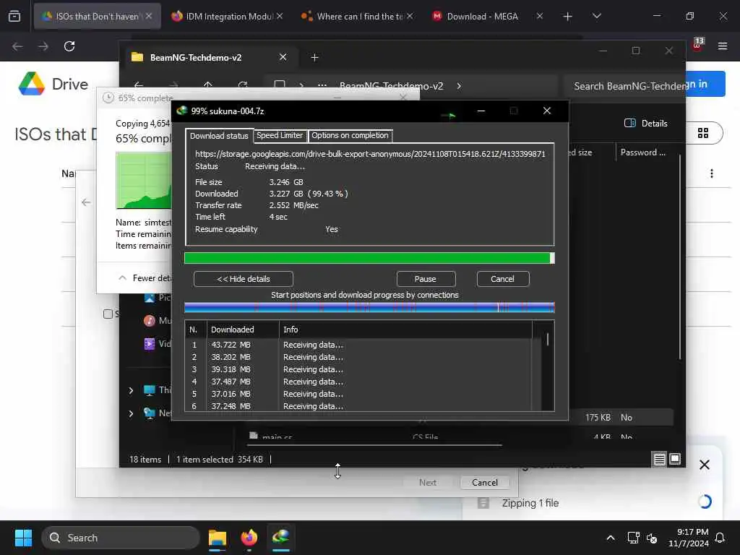Click Cancel in the bottom dialog
This screenshot has height=555, width=740.
(485, 483)
